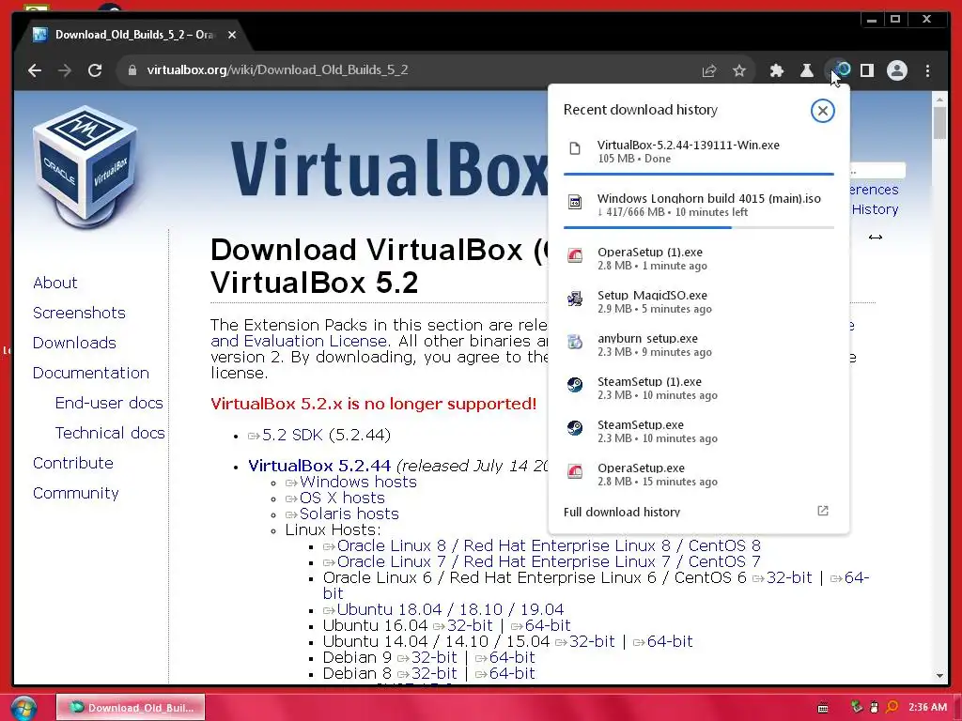
Task: Open the Extensions puzzle icon
Action: pyautogui.click(x=777, y=70)
